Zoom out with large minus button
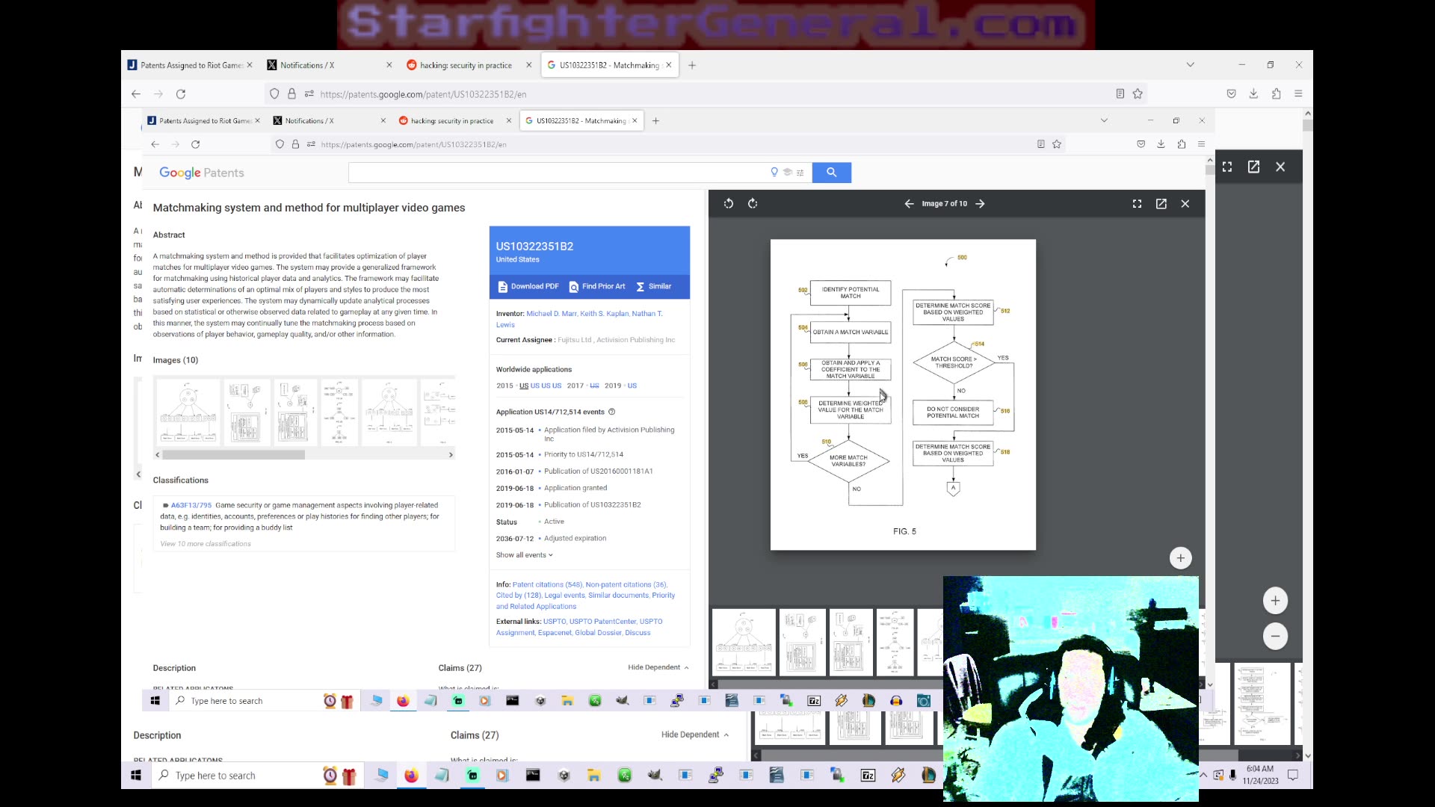The image size is (1435, 807). coord(1275,637)
